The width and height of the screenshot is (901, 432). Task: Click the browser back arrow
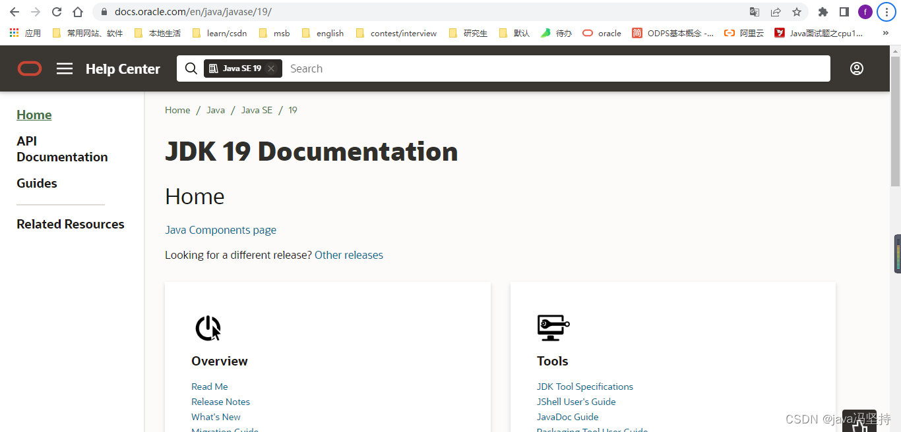14,12
